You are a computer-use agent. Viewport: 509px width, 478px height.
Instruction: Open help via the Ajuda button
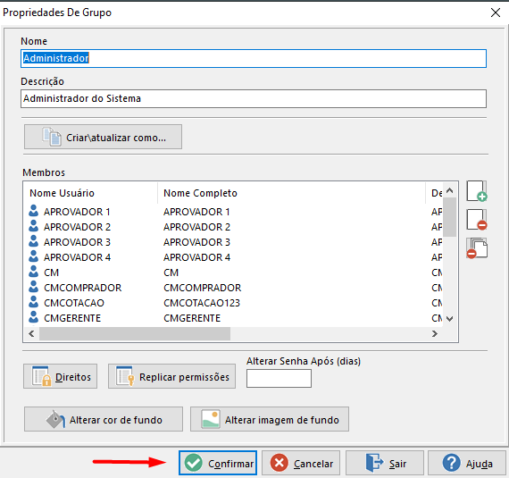click(467, 463)
